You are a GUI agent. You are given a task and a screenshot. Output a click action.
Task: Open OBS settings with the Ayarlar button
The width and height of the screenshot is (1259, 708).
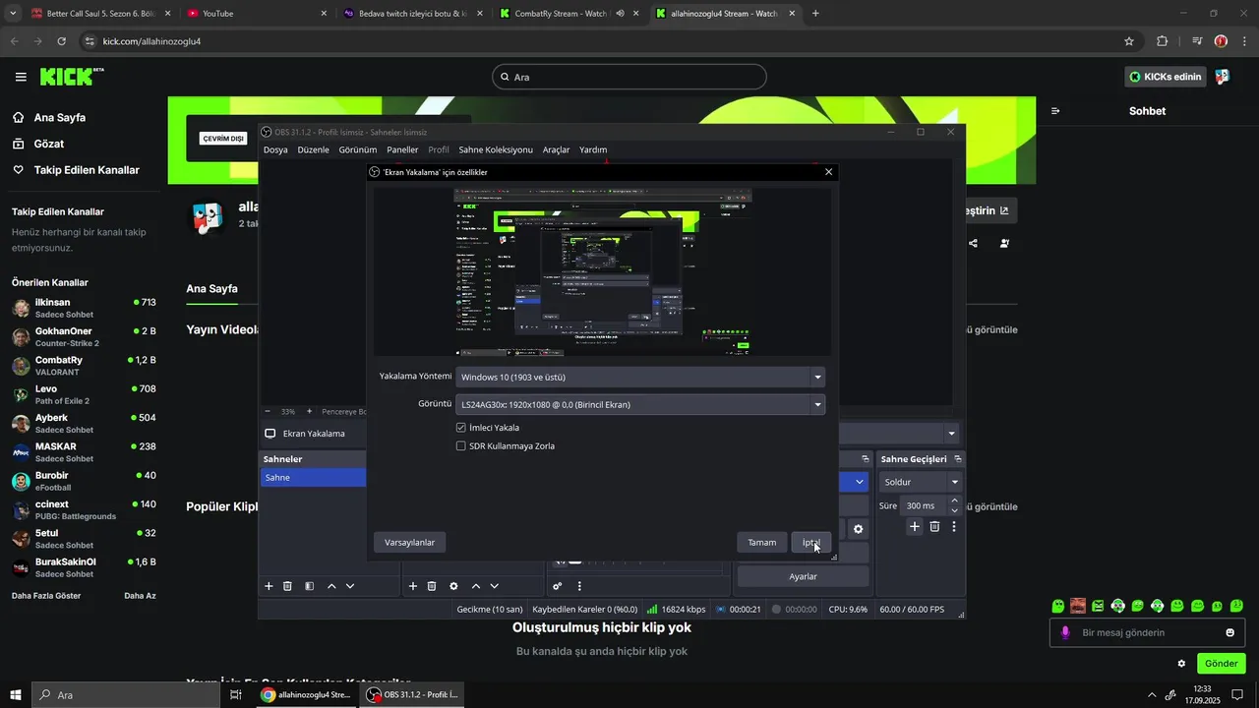pos(804,576)
